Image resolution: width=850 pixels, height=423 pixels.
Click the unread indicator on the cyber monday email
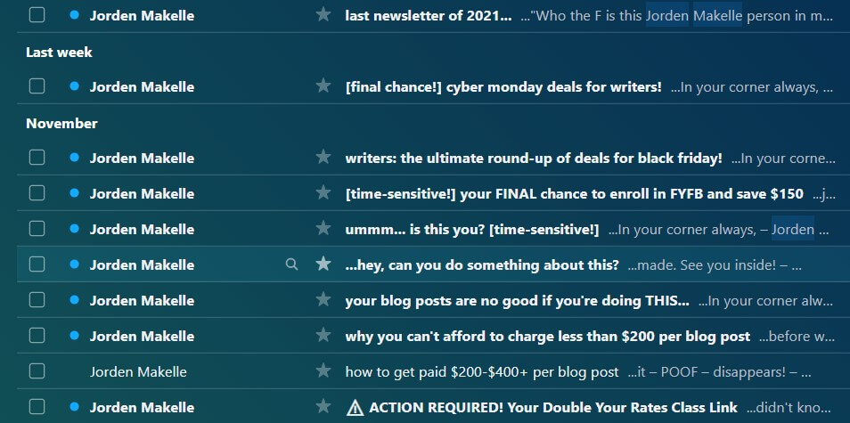[x=74, y=86]
